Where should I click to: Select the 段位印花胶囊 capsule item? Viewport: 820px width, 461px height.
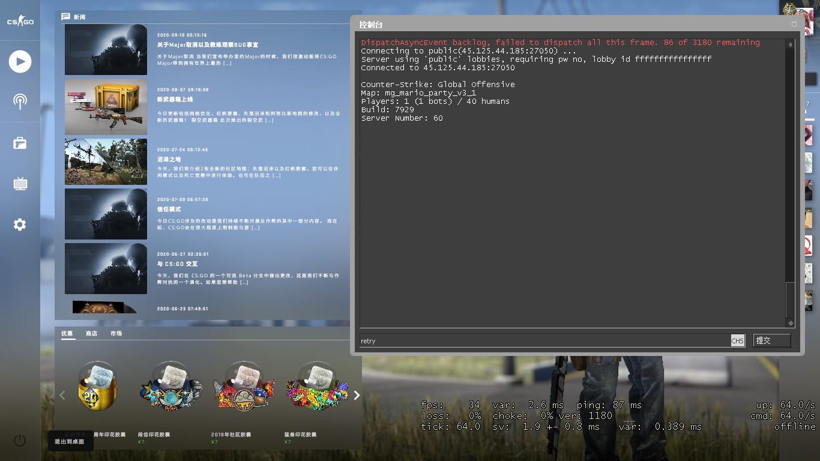[x=171, y=387]
